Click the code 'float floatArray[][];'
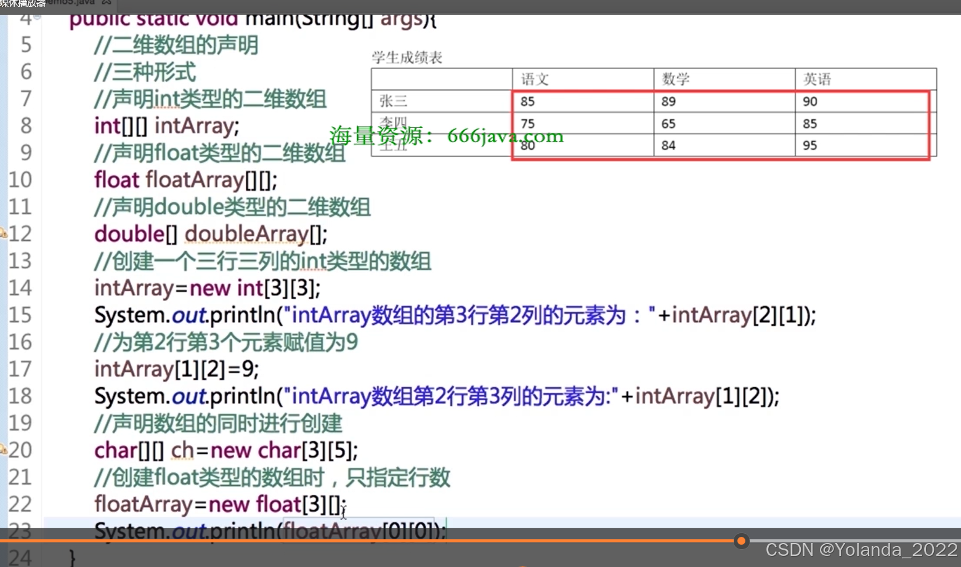The height and width of the screenshot is (567, 961). pyautogui.click(x=185, y=180)
